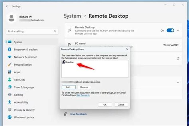This screenshot has height=126, width=189.
Task: Select the Bluetooth & devices icon
Action: (x=9, y=49)
